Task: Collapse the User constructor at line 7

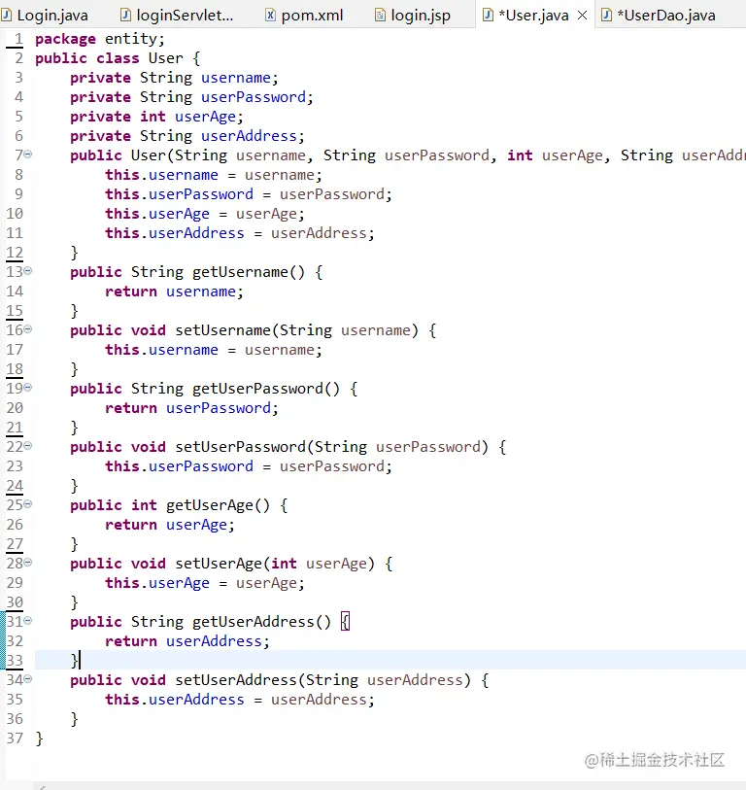Action: point(28,155)
